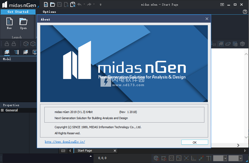The height and width of the screenshot is (163, 249).
Task: Click the Model panel header
Action: pos(18,59)
